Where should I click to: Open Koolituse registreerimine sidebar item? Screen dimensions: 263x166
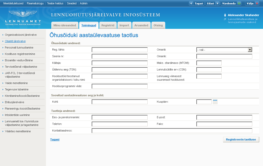pyautogui.click(x=20, y=54)
